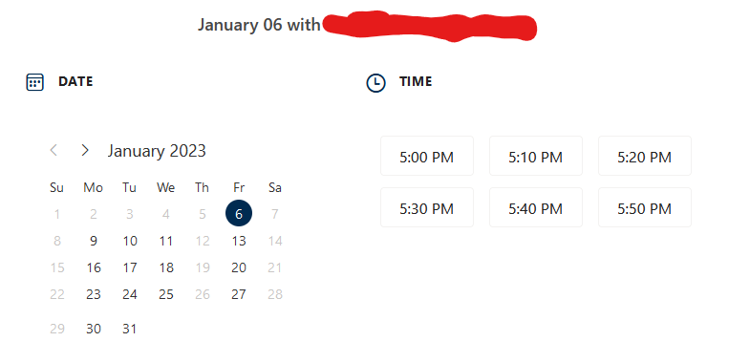Select January 31 on the calendar
The height and width of the screenshot is (363, 750).
click(x=130, y=329)
